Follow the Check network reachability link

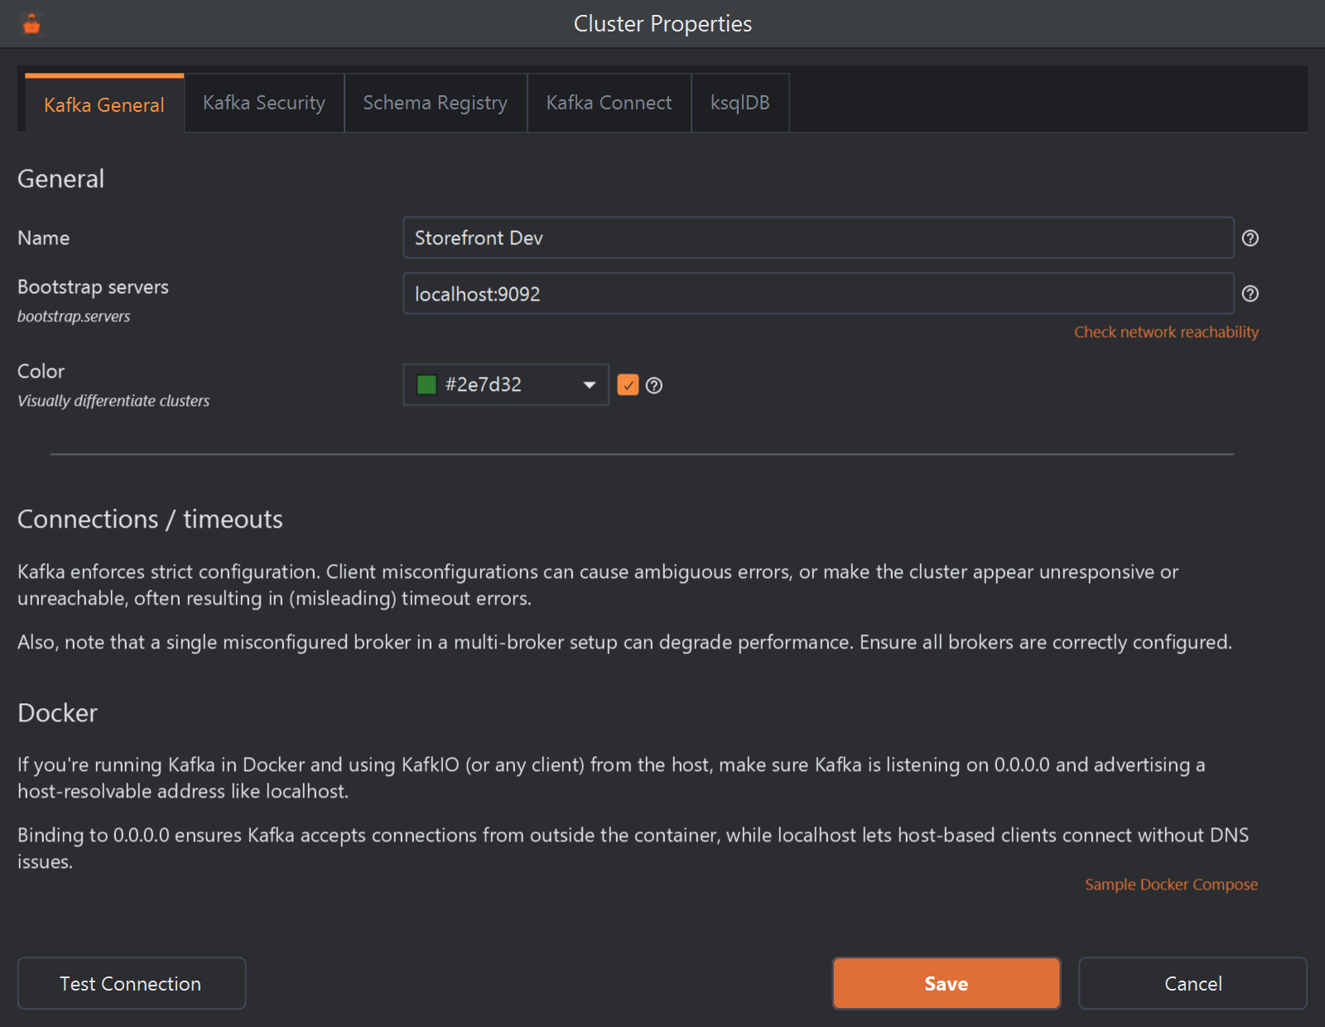pyautogui.click(x=1166, y=332)
